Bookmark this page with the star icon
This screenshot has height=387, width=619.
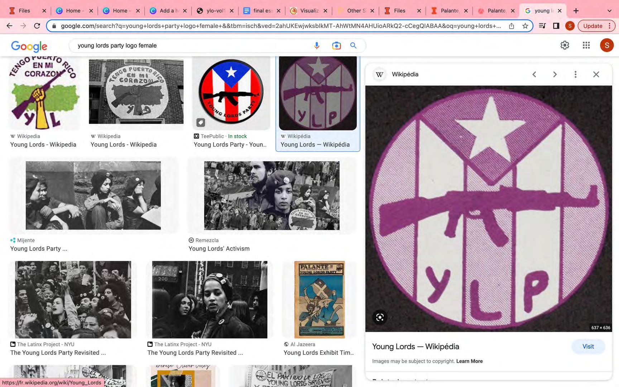pos(525,26)
